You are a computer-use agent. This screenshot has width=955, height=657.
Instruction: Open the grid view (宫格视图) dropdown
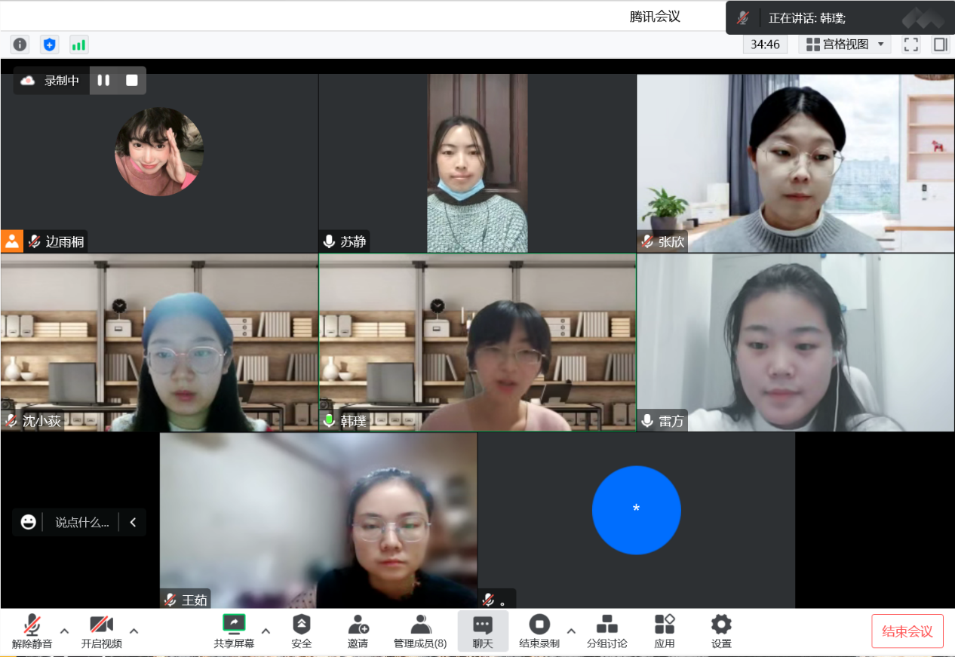pyautogui.click(x=844, y=45)
